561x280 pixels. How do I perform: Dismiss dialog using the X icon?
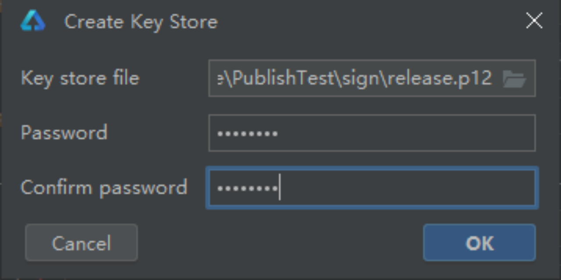[534, 21]
